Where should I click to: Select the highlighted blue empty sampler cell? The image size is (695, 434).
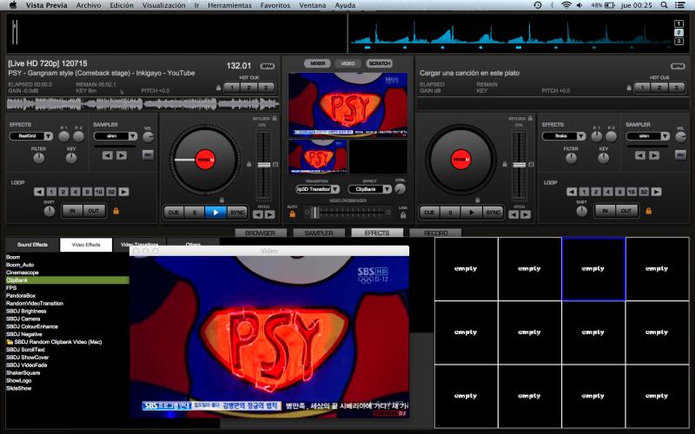[x=593, y=269]
